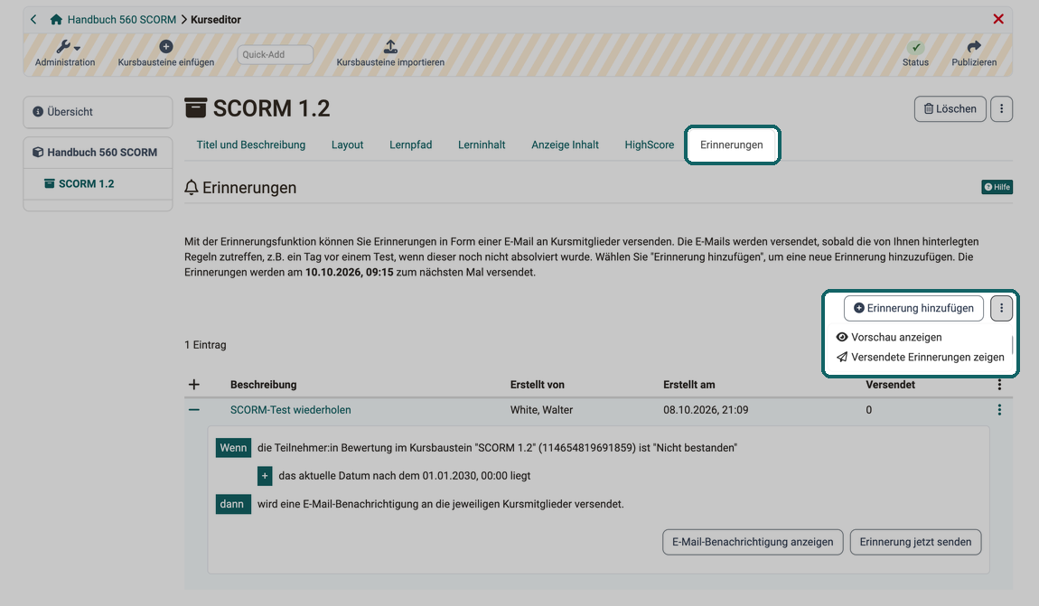Switch to Anzeige Inhalt tab
The height and width of the screenshot is (606, 1039).
click(x=565, y=145)
